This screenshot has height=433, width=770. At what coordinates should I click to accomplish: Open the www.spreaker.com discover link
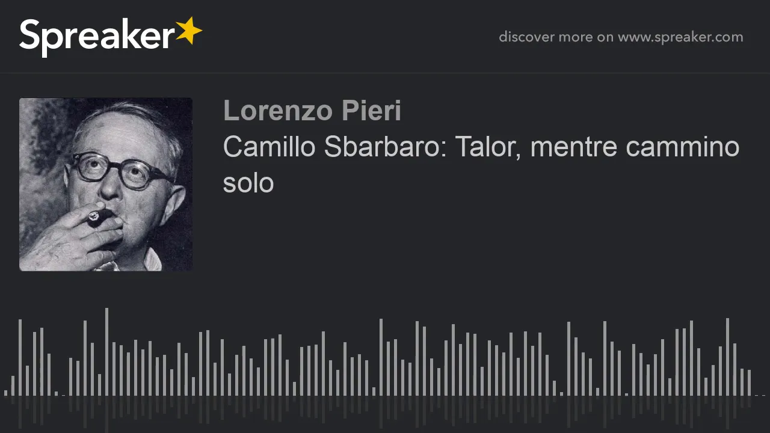coord(680,37)
